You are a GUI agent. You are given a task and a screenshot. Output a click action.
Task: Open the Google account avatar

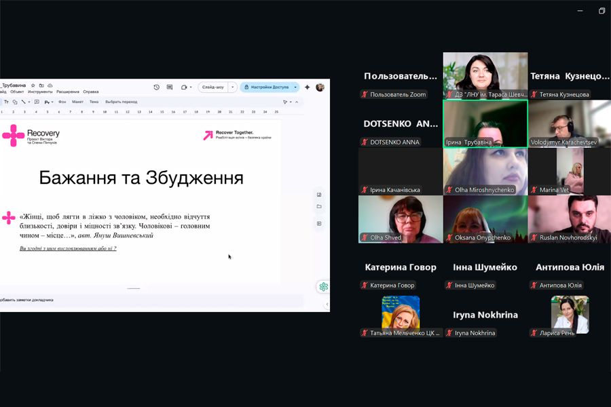pyautogui.click(x=320, y=88)
